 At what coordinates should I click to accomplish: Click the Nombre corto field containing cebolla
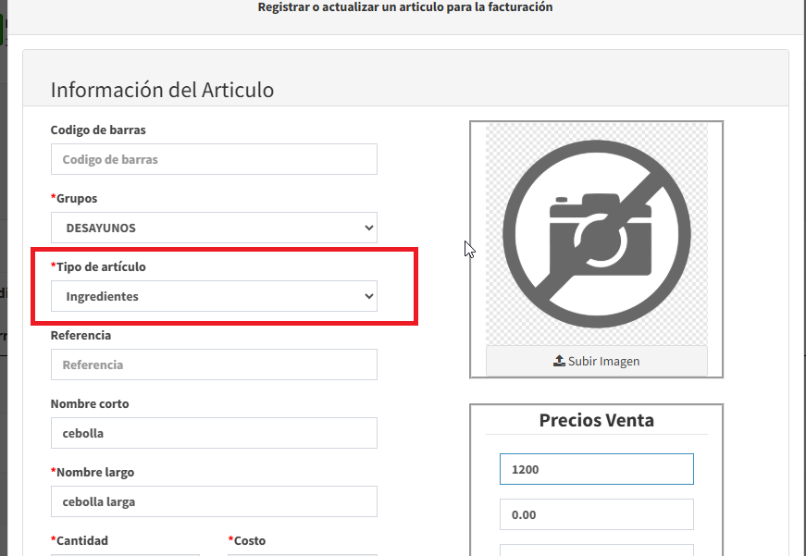pos(214,433)
